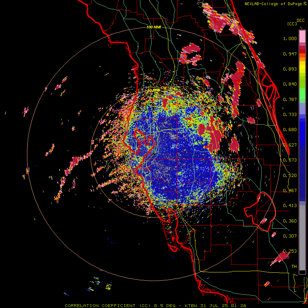Click the 0.467 scale value
Screen dimensions: 308x308
290,191
